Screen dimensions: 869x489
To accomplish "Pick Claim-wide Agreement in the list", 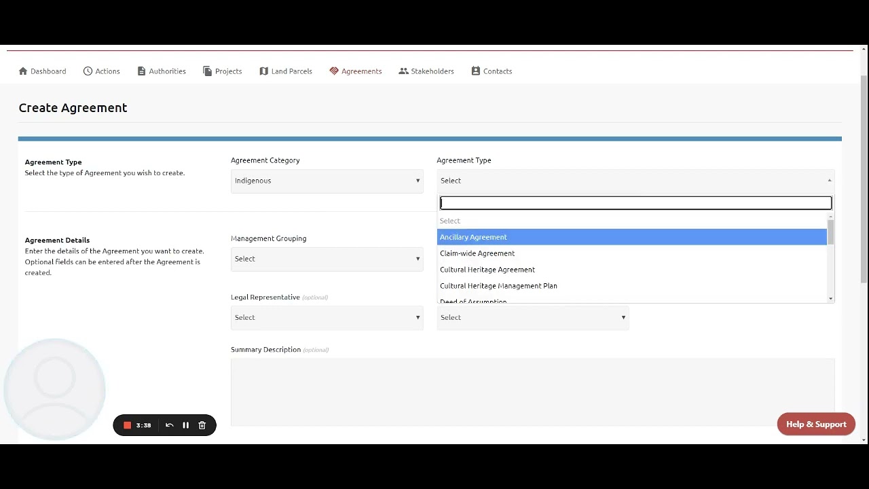I will pyautogui.click(x=477, y=253).
